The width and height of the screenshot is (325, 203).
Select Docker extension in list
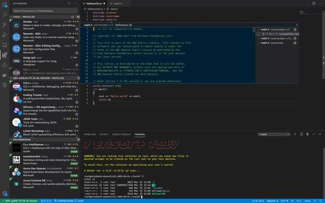(45, 25)
